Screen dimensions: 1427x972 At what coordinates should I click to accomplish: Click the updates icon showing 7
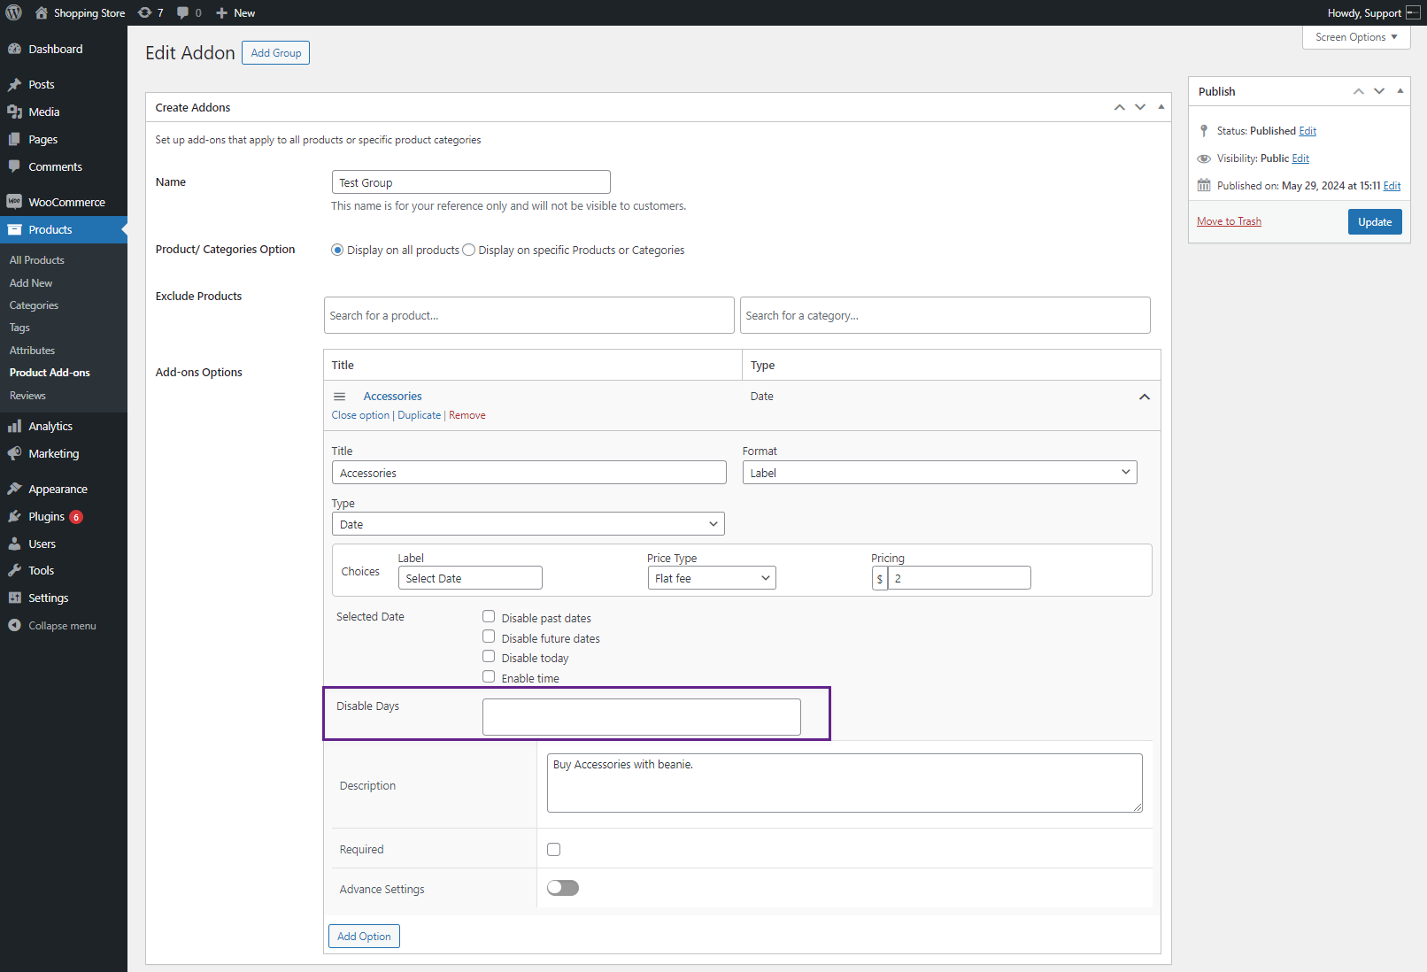[145, 12]
